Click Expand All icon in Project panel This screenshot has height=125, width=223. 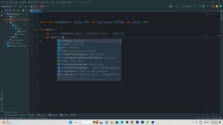(14, 10)
